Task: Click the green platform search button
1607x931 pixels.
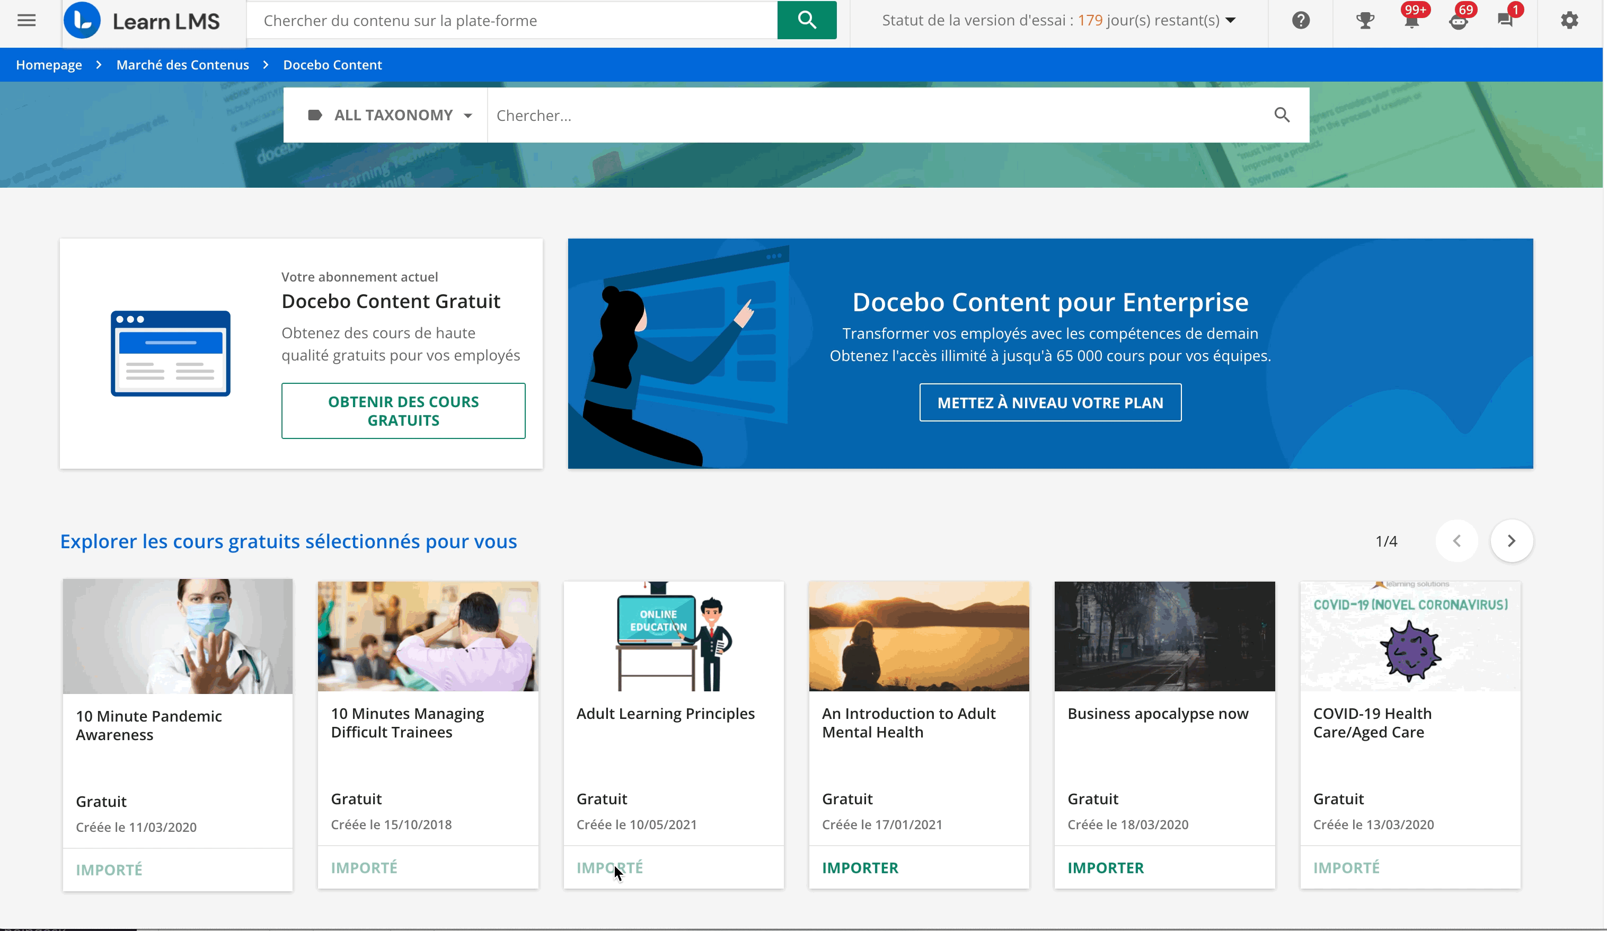Action: tap(807, 21)
